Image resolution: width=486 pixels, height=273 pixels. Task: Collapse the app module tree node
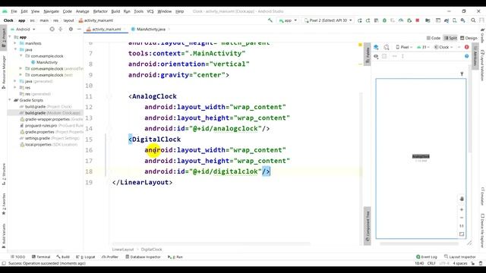(10, 37)
